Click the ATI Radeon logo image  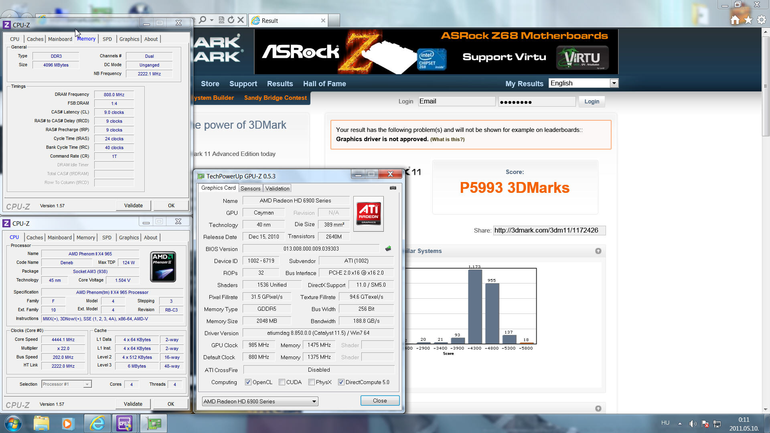point(368,213)
